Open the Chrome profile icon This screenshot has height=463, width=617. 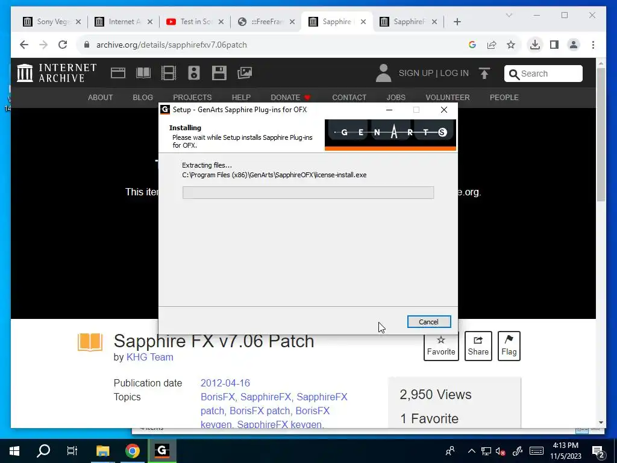[x=574, y=45]
